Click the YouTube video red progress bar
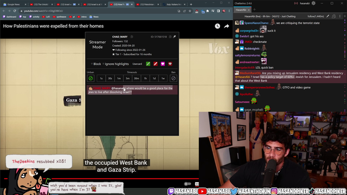 [125, 178]
